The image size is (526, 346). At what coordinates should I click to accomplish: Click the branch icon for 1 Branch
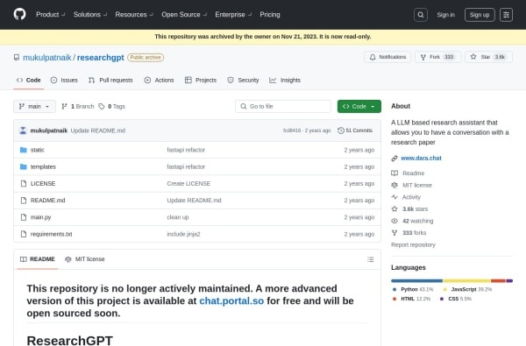pyautogui.click(x=64, y=107)
